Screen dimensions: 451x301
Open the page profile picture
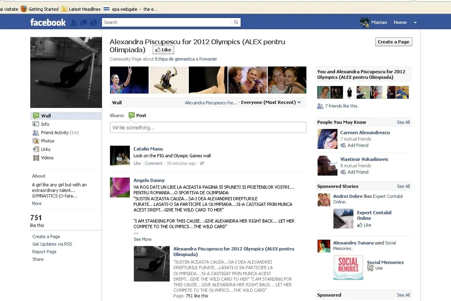66,73
